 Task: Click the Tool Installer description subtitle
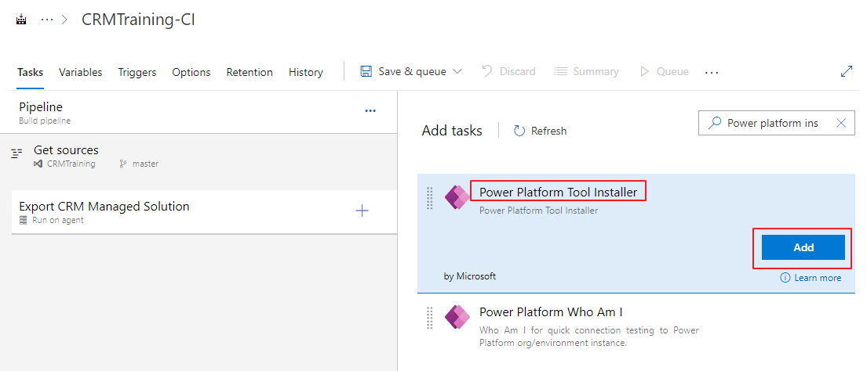[538, 211]
